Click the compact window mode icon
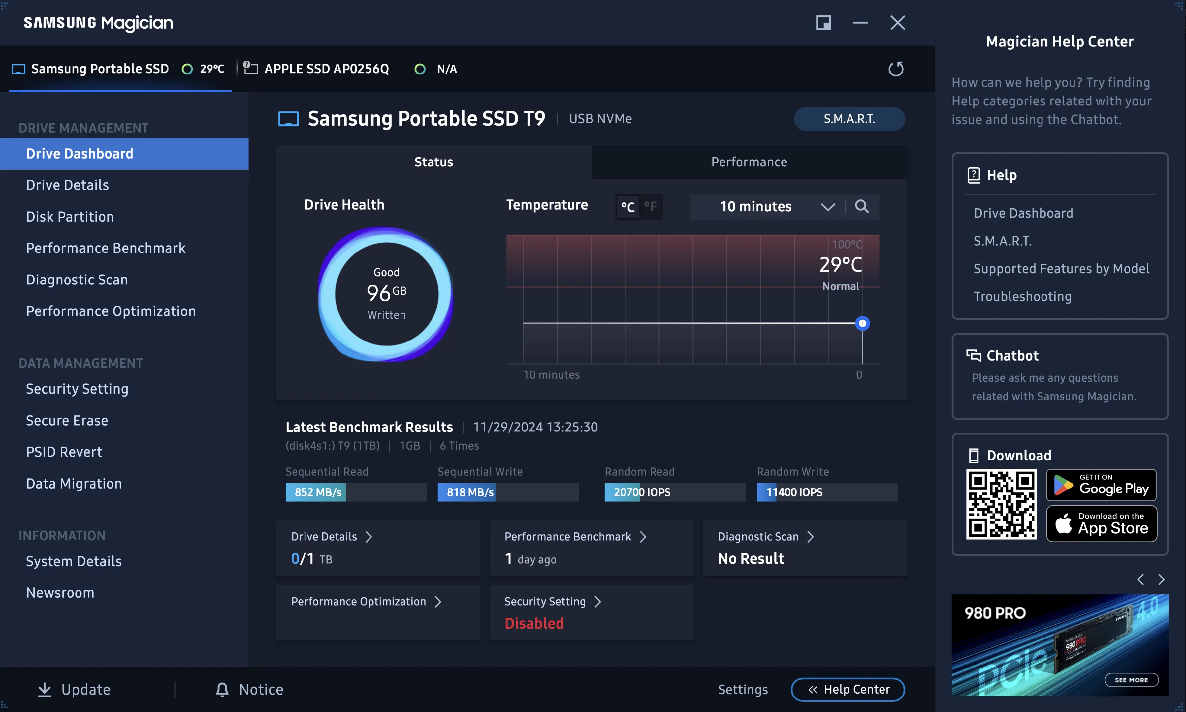The height and width of the screenshot is (712, 1186). [823, 22]
